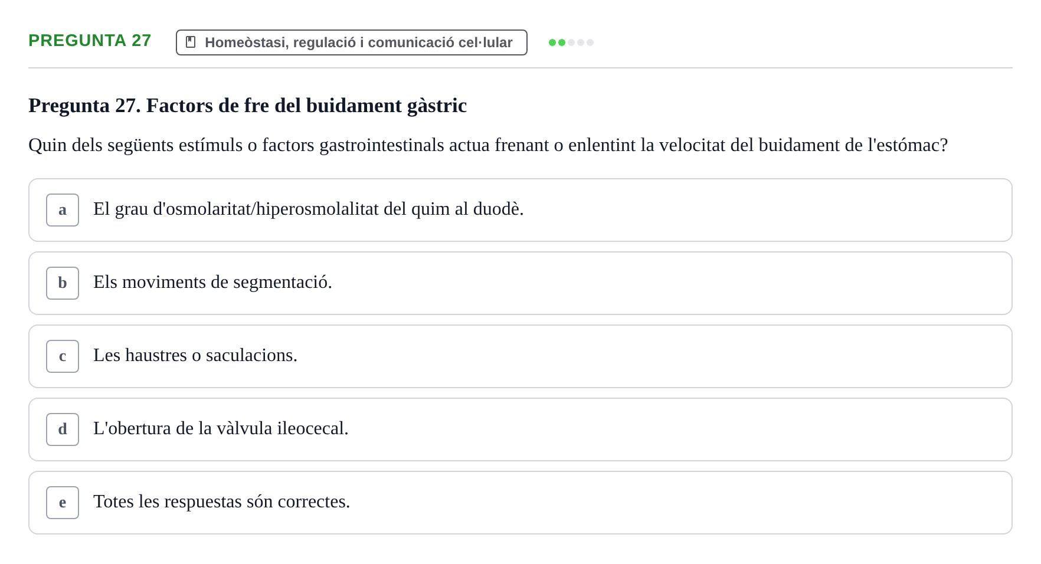Select answer letter box c

tap(63, 356)
